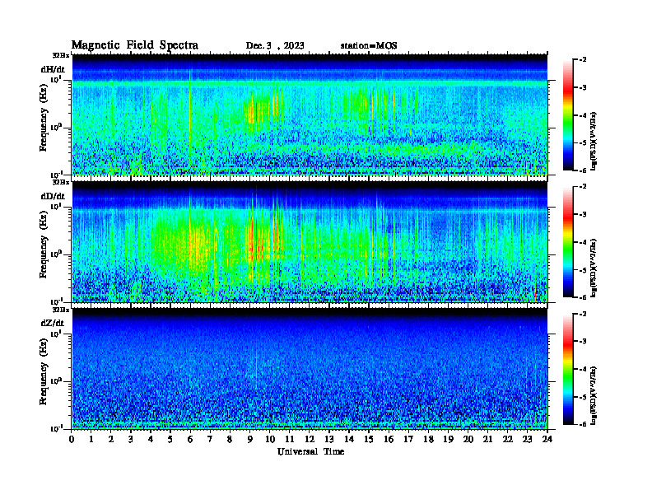Click hour "1" on the Universal Time axis
Screen dimensions: 652x504
pos(91,440)
